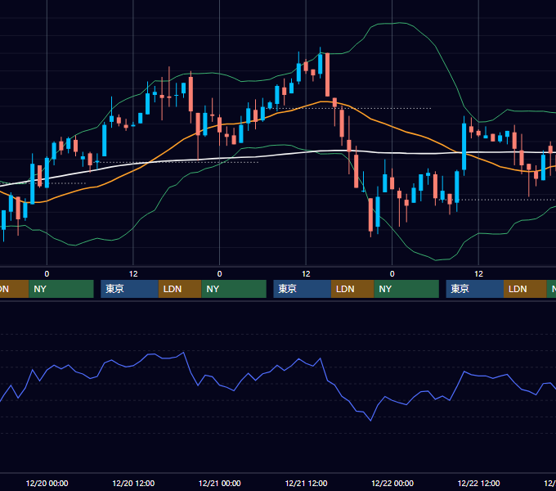The width and height of the screenshot is (556, 491).
Task: Click the tall blue candlestick just before 12/22 12:00
Action: [x=464, y=146]
